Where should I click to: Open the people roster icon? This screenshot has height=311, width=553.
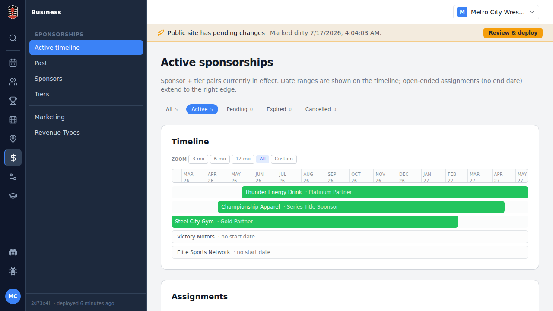click(x=13, y=82)
